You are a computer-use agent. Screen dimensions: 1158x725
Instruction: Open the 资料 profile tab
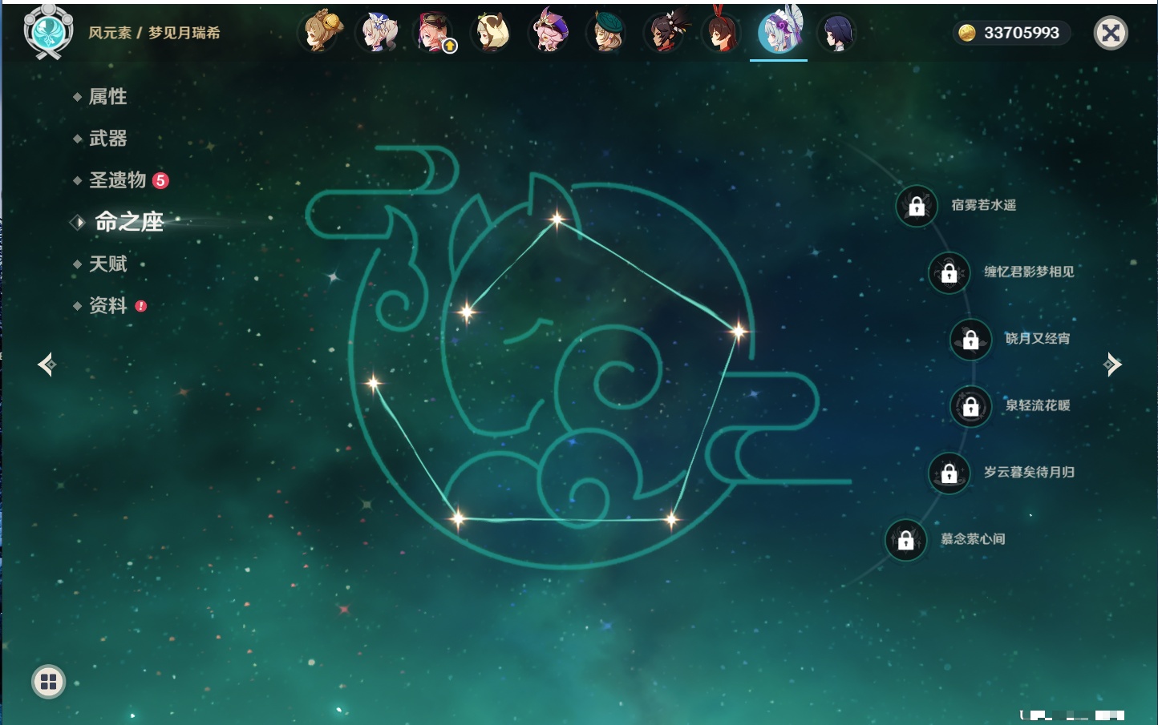[x=107, y=305]
